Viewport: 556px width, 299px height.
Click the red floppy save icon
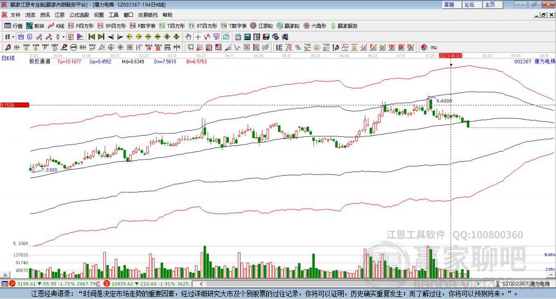(266, 37)
